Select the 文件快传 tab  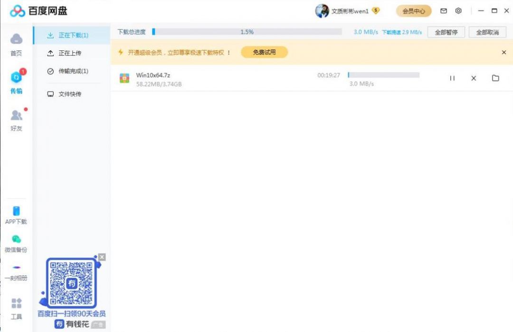[72, 94]
